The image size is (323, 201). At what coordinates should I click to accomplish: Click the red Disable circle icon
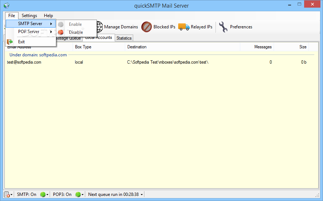(61, 32)
